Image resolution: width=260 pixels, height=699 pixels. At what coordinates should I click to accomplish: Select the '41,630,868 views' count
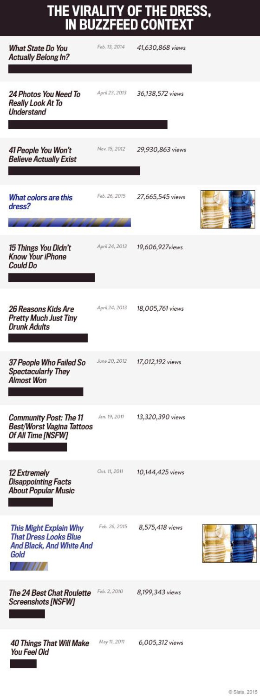pos(161,48)
